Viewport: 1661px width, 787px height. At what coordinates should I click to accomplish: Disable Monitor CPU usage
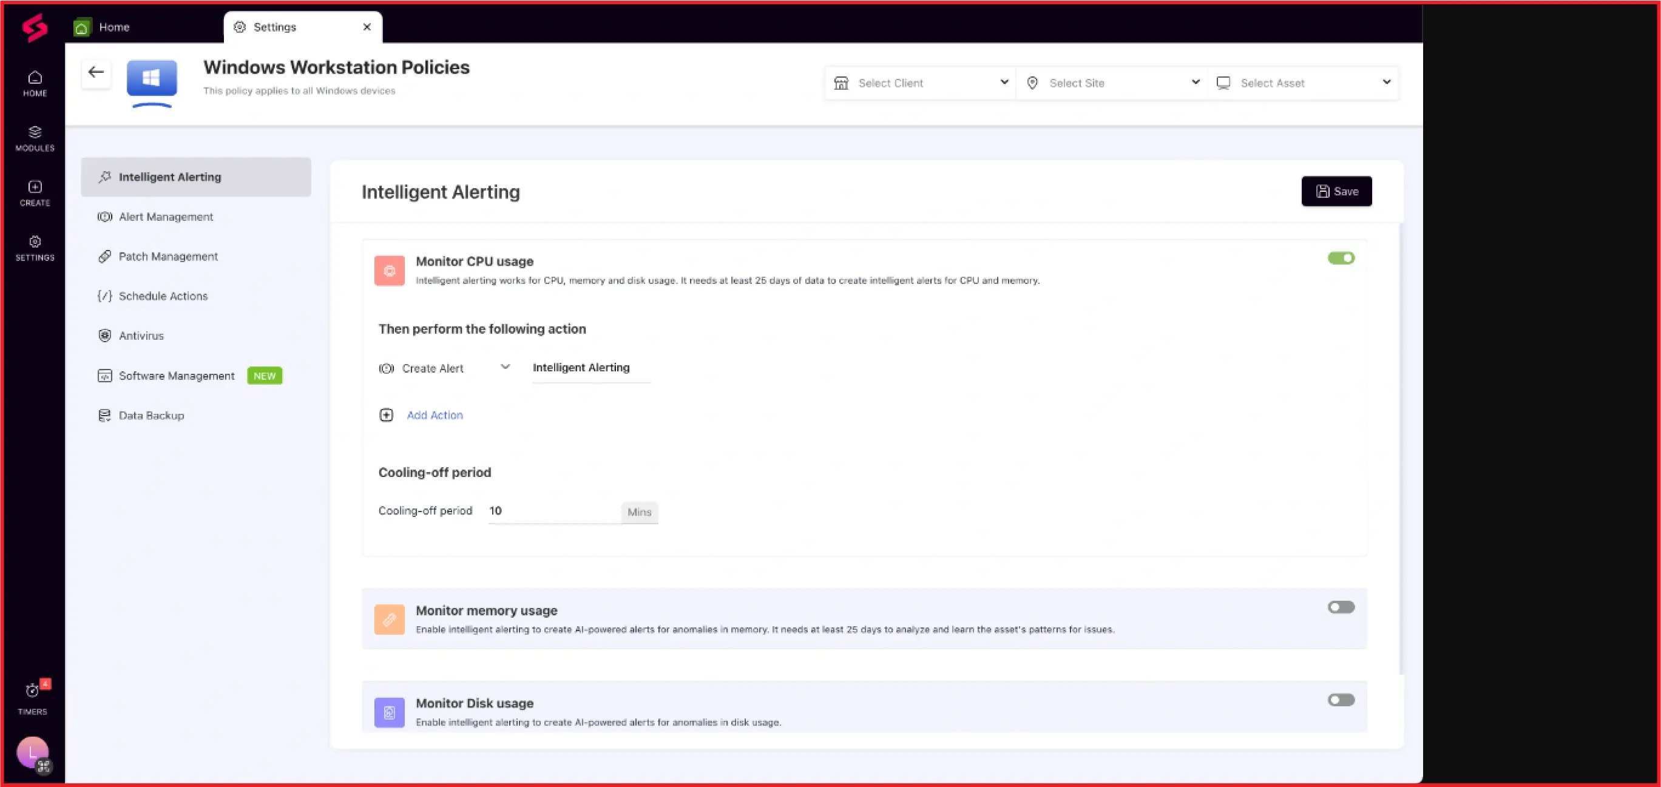pos(1341,258)
